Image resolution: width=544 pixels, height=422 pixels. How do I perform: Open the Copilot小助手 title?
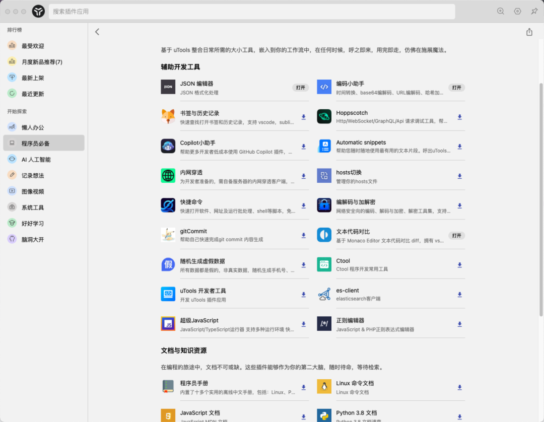[x=198, y=143]
